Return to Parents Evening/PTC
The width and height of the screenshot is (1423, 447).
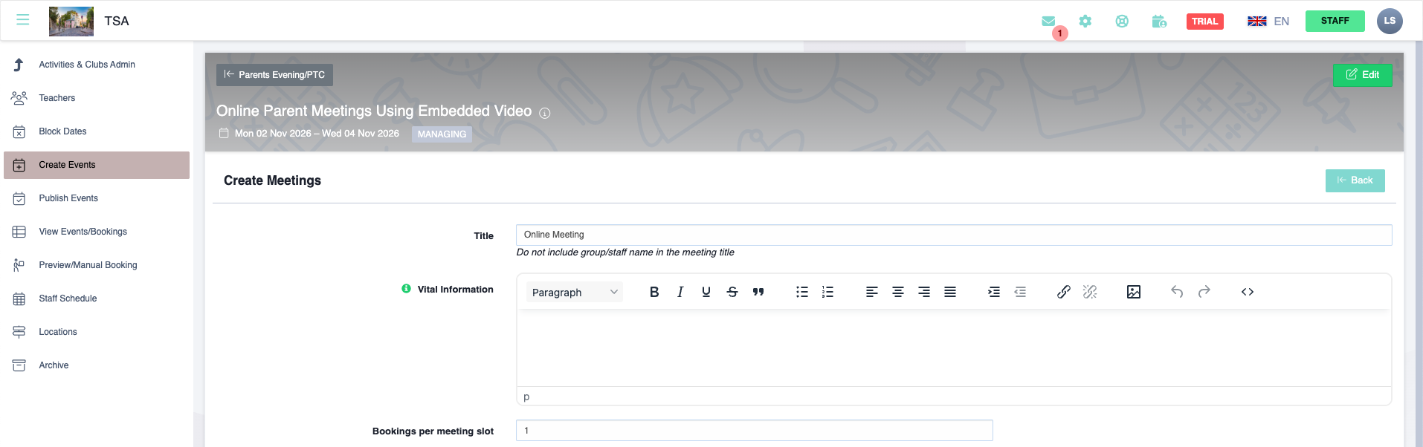tap(274, 75)
